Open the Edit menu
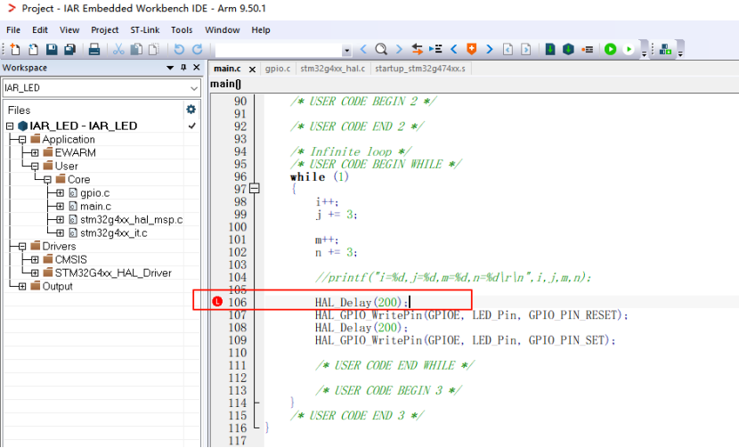 click(x=40, y=29)
